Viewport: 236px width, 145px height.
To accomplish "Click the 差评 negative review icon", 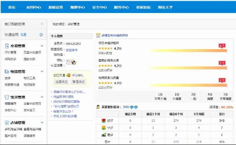I will pos(103,135).
